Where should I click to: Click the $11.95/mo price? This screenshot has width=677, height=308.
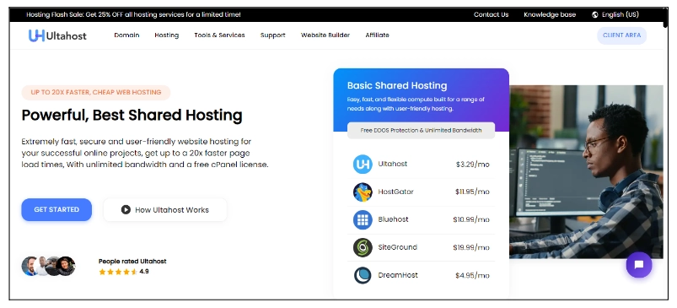pyautogui.click(x=472, y=192)
